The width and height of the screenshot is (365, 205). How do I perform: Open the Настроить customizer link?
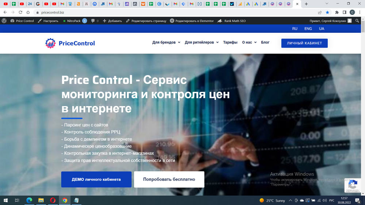(x=48, y=21)
